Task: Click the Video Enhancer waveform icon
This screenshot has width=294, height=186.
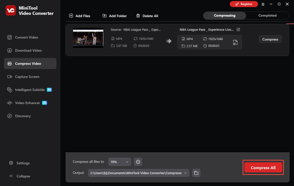Action: point(10,103)
